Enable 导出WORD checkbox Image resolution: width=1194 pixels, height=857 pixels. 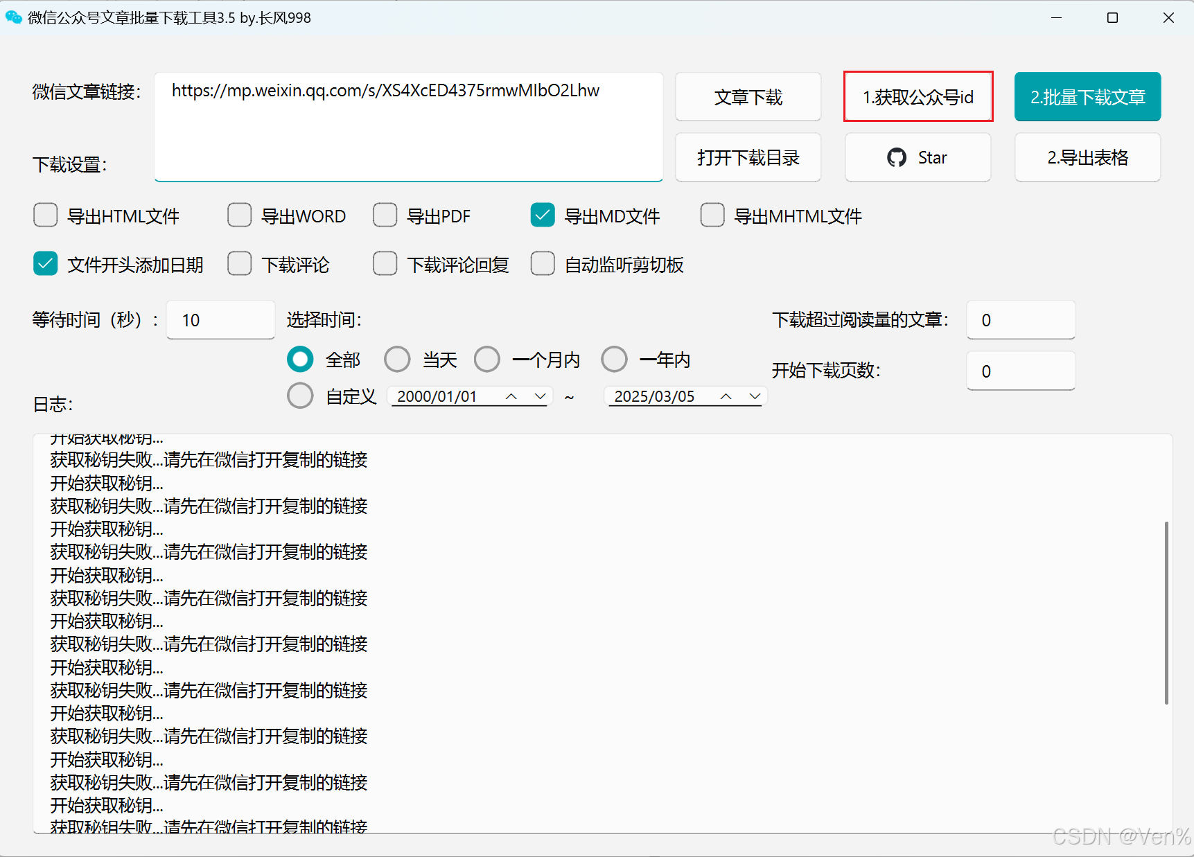[240, 215]
